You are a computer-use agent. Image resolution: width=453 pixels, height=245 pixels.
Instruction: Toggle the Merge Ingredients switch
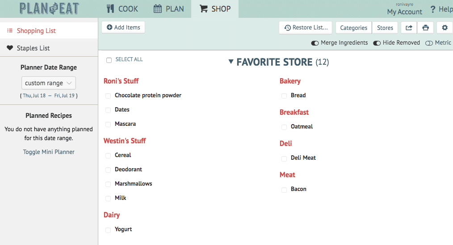315,43
